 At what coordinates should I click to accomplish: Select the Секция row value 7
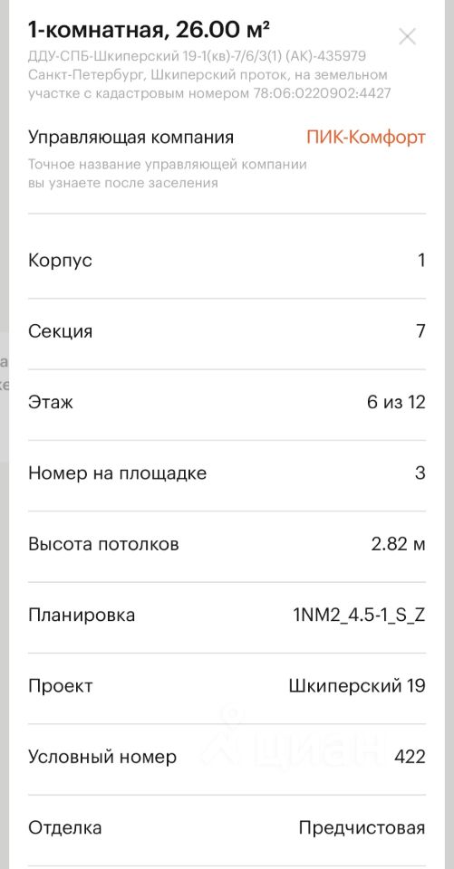[420, 331]
